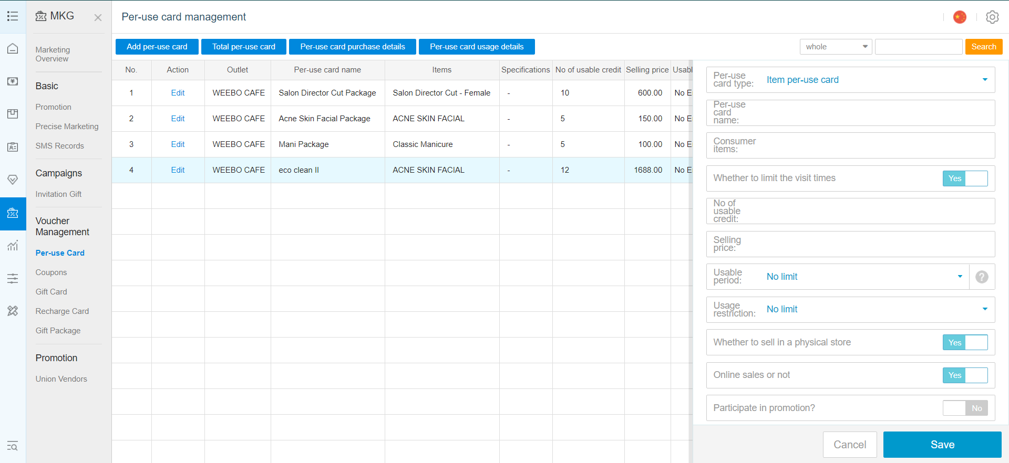Open the menu search icon at rail bottom

tap(13, 446)
